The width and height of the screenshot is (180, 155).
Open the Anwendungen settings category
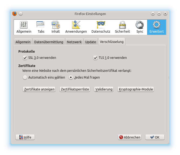pos(76,27)
